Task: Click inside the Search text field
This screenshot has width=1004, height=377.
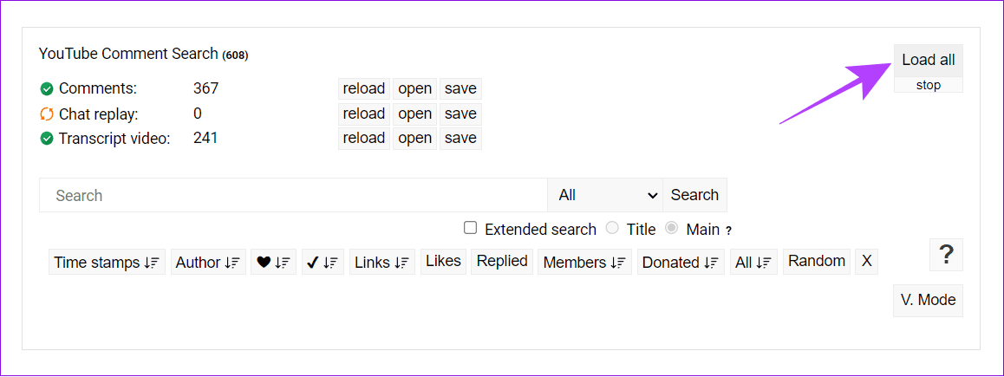Action: [x=293, y=195]
